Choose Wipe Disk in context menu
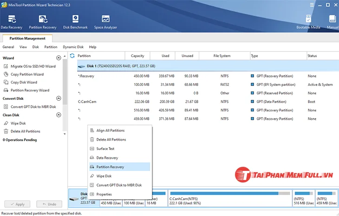 point(119,176)
